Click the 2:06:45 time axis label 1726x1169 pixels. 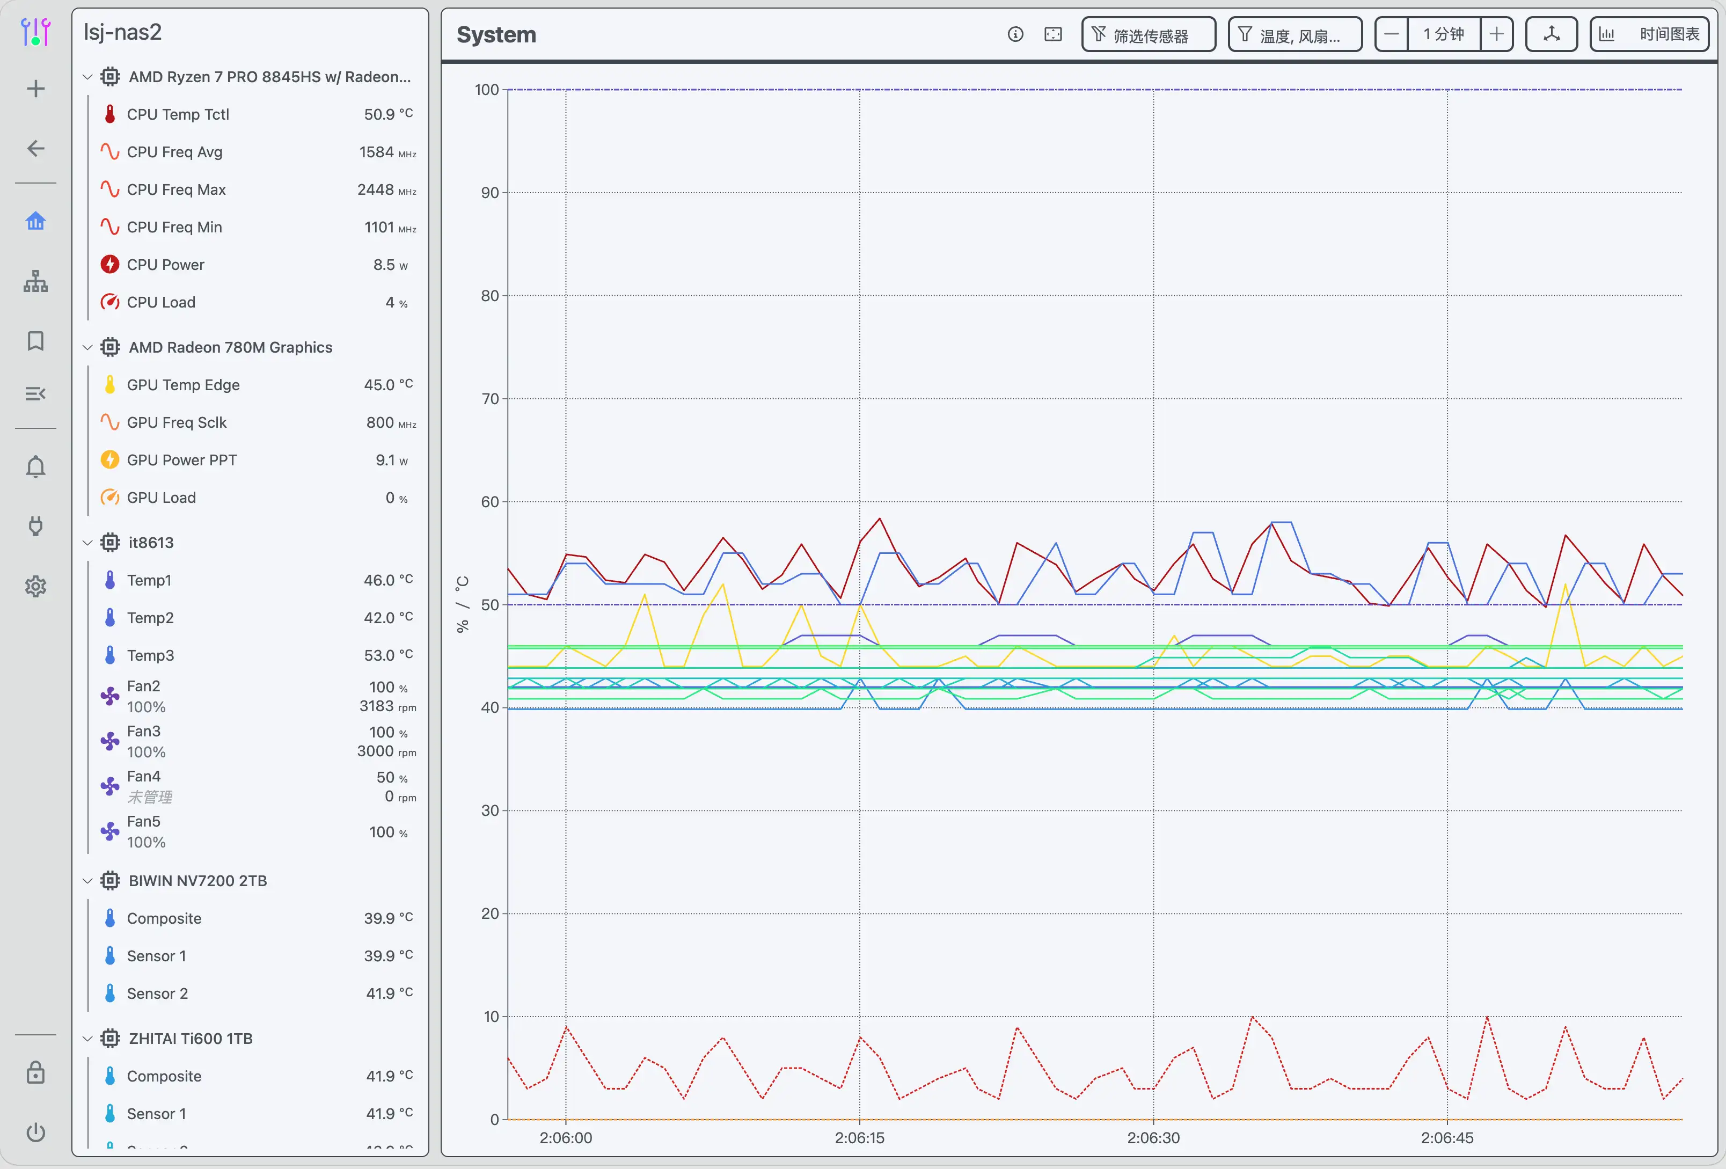pos(1447,1138)
